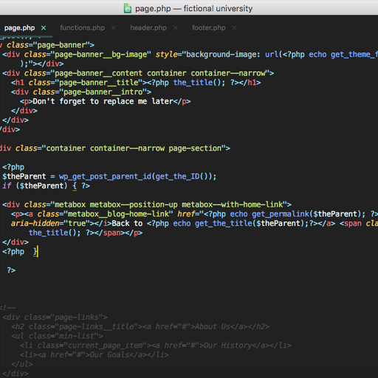The width and height of the screenshot is (378, 378).
Task: Click 'container container--narrow page-section' class value
Action: [x=134, y=148]
